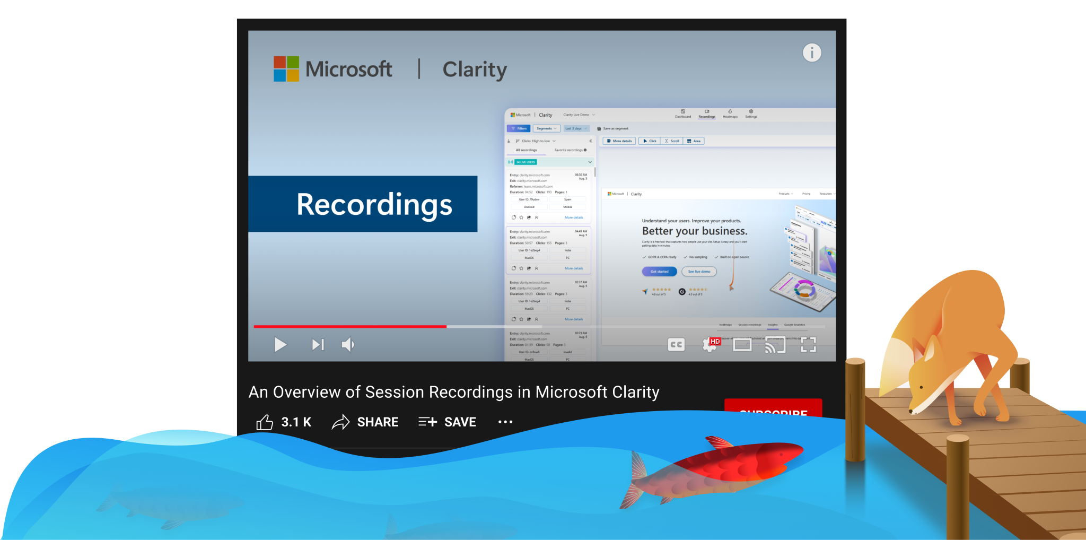Image resolution: width=1086 pixels, height=540 pixels.
Task: Switch to the Favorite recordings tab
Action: (569, 150)
